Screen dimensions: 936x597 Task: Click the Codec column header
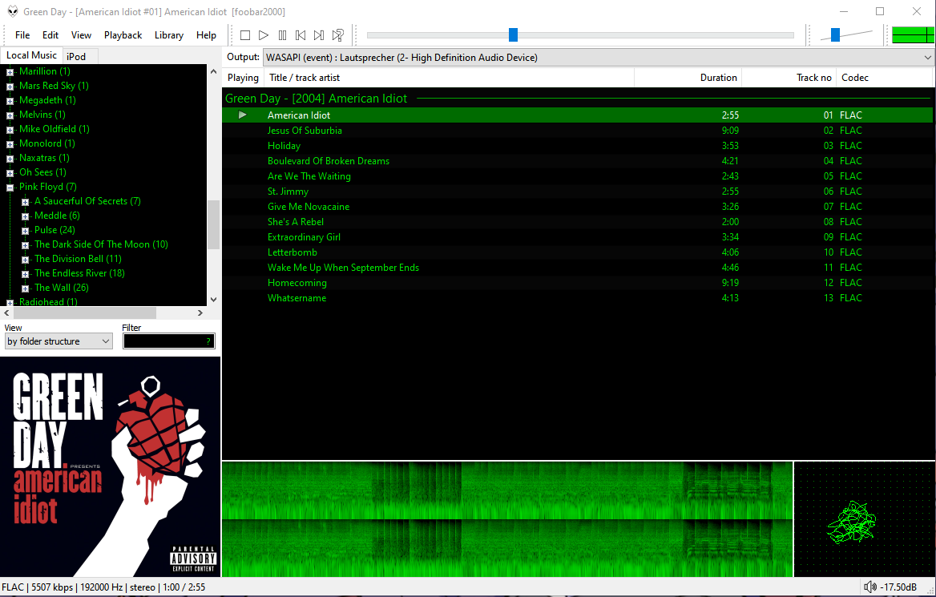[x=884, y=78]
